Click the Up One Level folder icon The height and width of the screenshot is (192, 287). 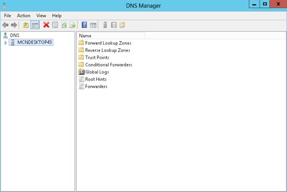(26, 25)
